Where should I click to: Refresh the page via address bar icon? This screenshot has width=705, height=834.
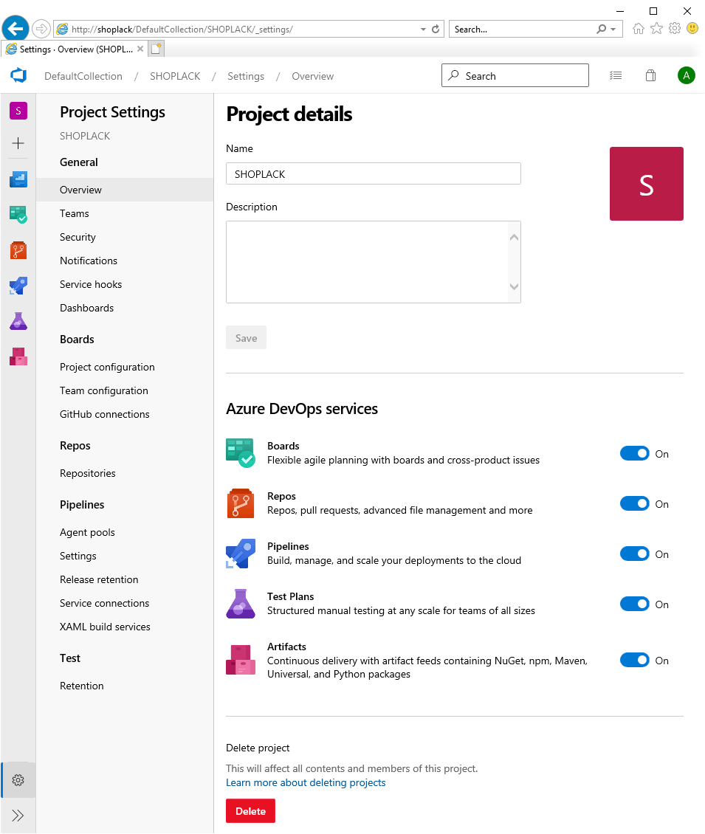(436, 30)
